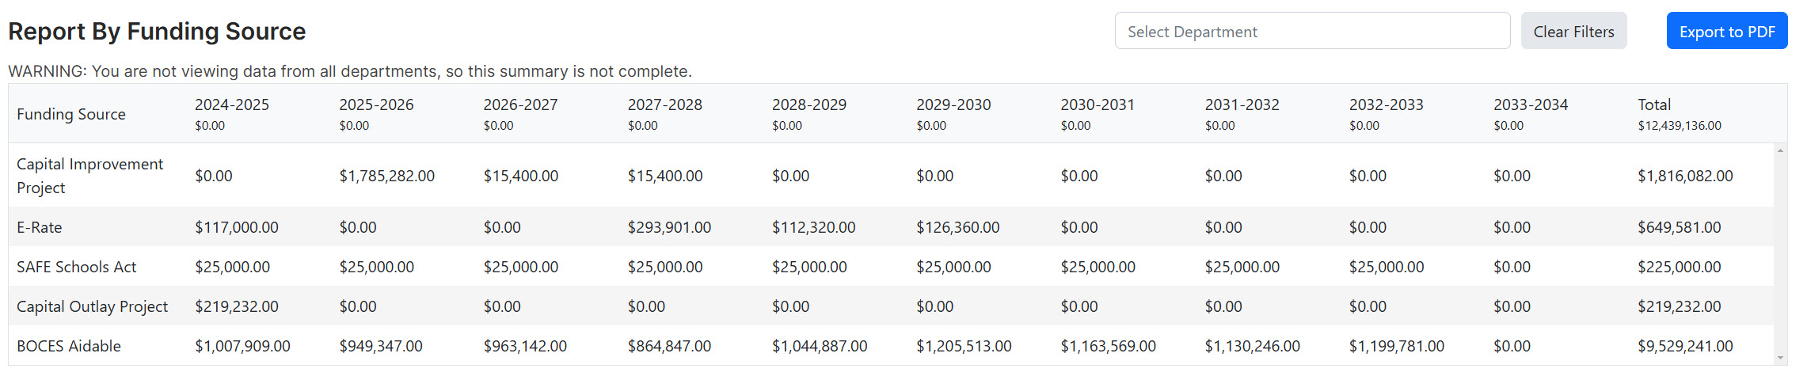Click the Total column header

point(1654,104)
